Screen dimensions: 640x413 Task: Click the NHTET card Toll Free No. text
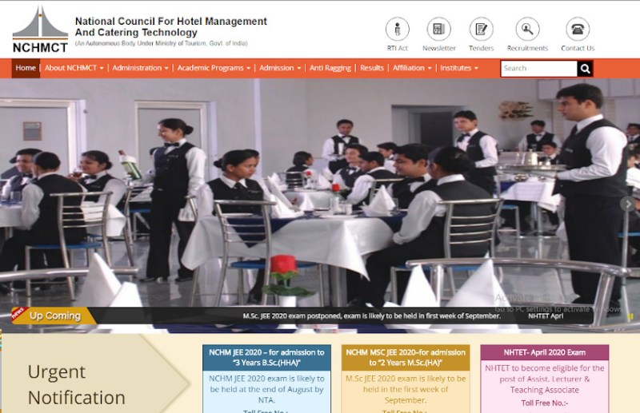click(545, 403)
